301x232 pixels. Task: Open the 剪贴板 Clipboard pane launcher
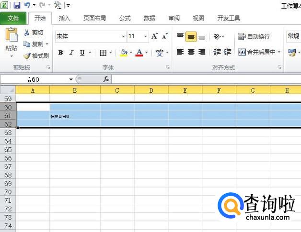(48, 67)
